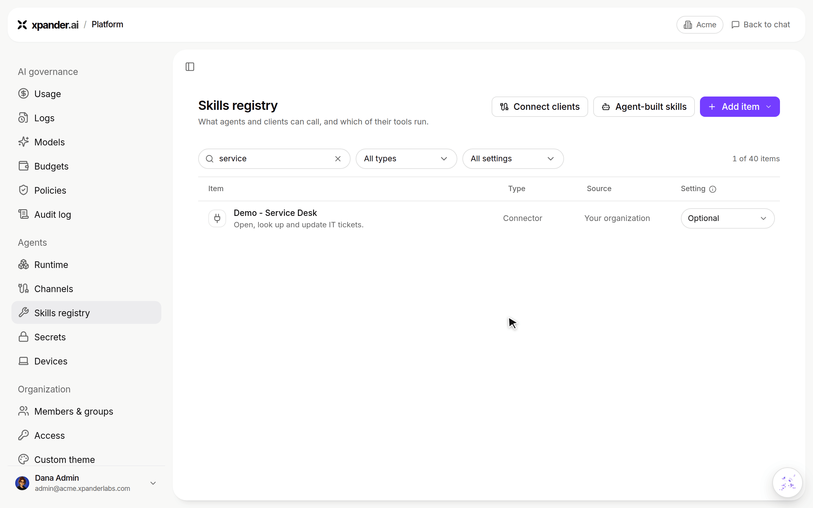Click the Demo - Service Desk plug icon
This screenshot has width=813, height=508.
[x=217, y=218]
